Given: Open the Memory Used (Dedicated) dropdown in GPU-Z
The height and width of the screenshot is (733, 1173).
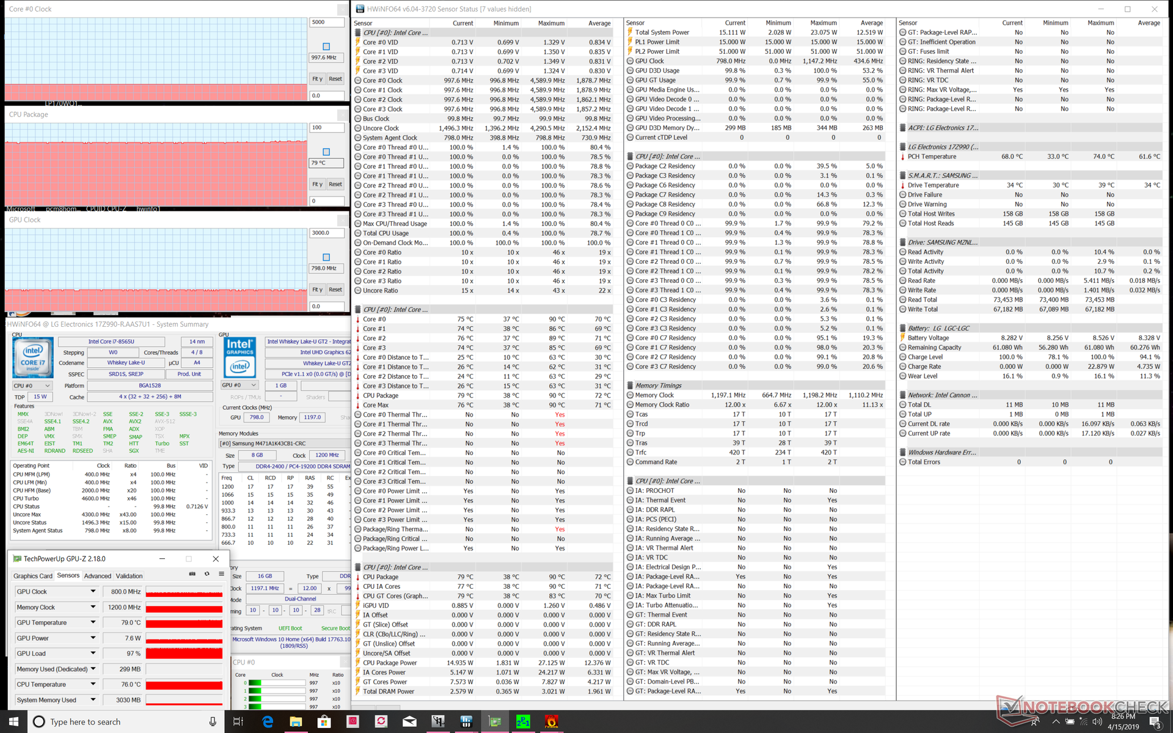Looking at the screenshot, I should tap(93, 669).
